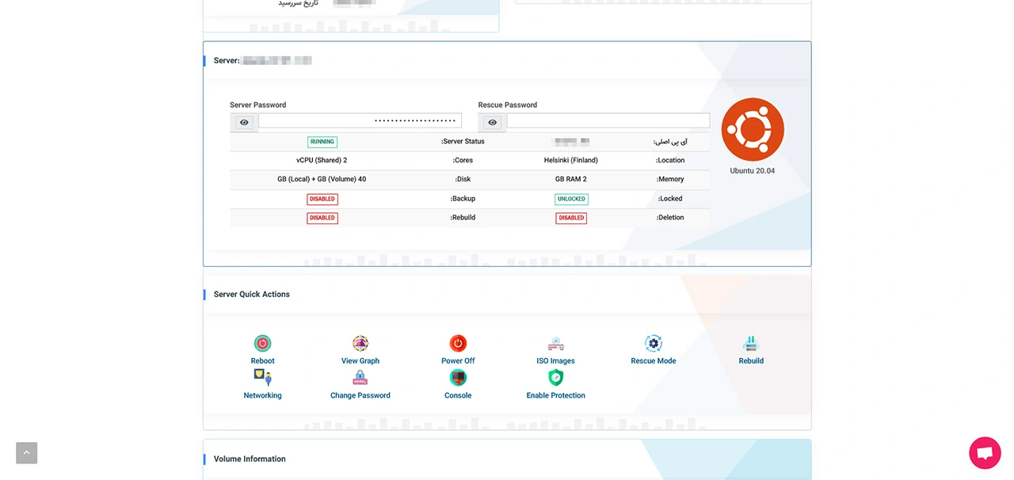This screenshot has width=1014, height=480.
Task: Reveal the Rescue Password with eye icon
Action: pyautogui.click(x=493, y=122)
